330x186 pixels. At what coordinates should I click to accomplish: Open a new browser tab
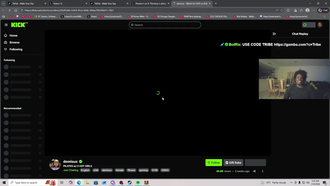pos(216,4)
